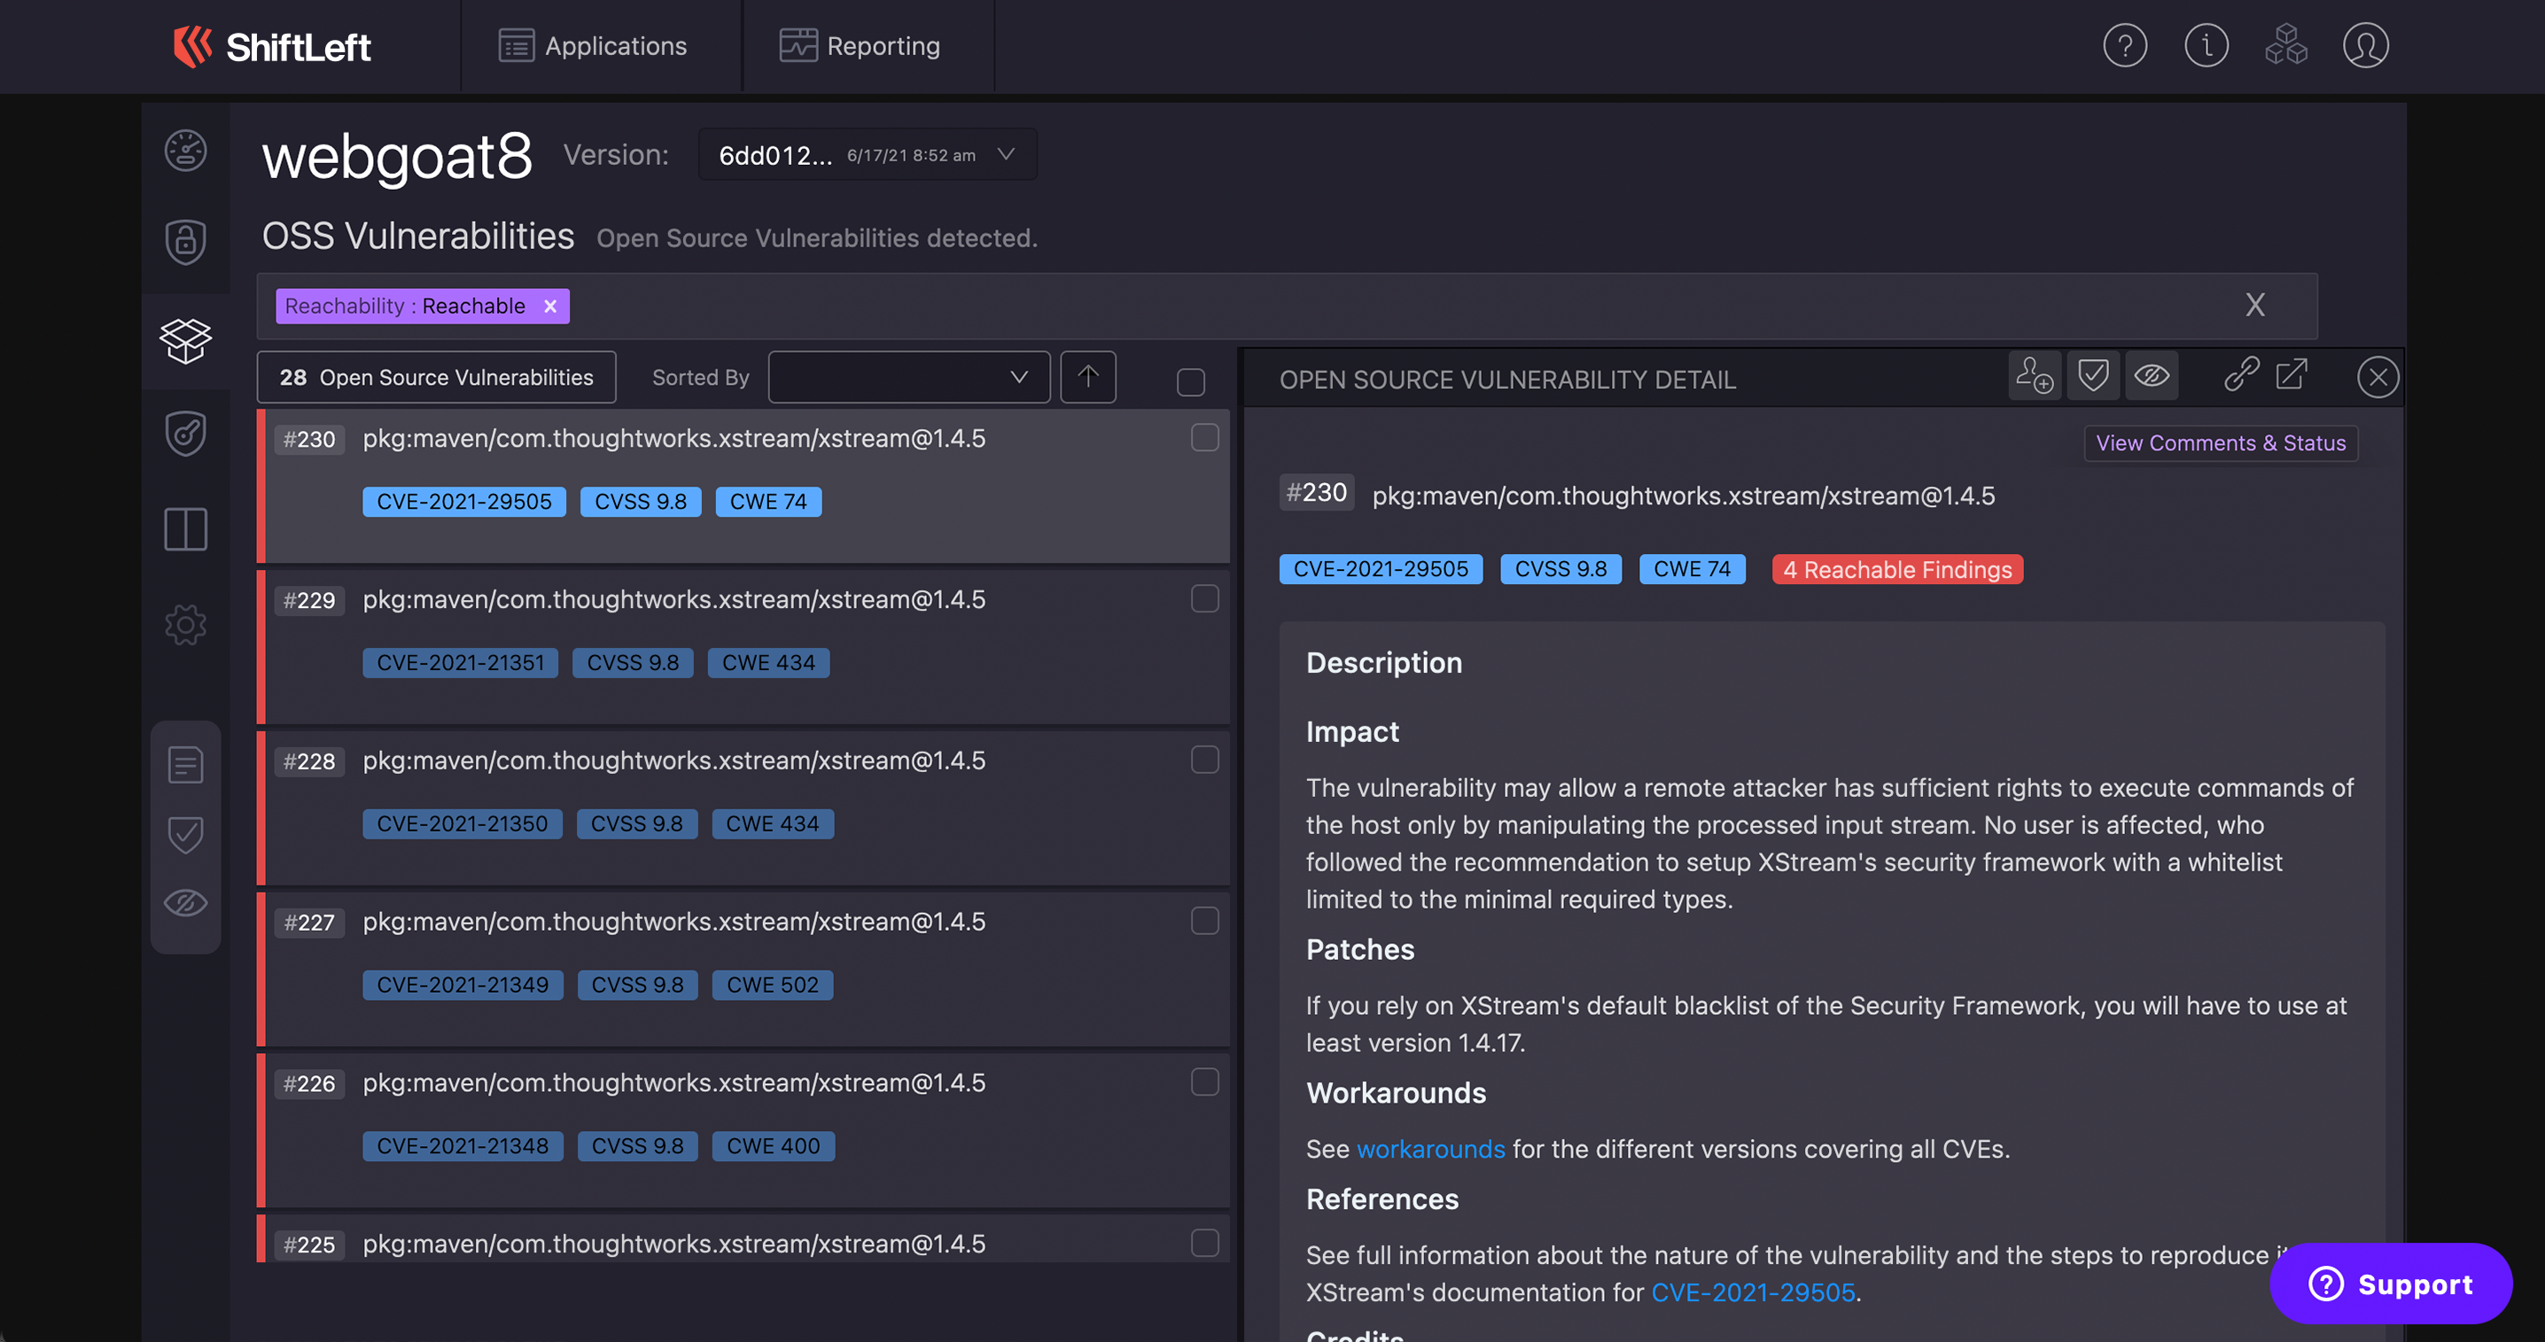The image size is (2545, 1342).
Task: Check the box for vulnerability #229
Action: 1204,599
